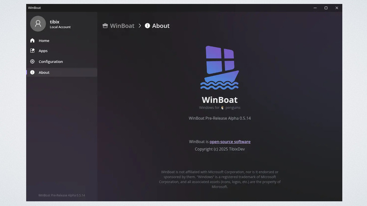Click the WinBoat window title text
The height and width of the screenshot is (206, 367).
point(34,8)
